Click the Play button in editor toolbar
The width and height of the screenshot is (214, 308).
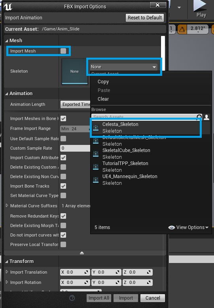click(201, 9)
